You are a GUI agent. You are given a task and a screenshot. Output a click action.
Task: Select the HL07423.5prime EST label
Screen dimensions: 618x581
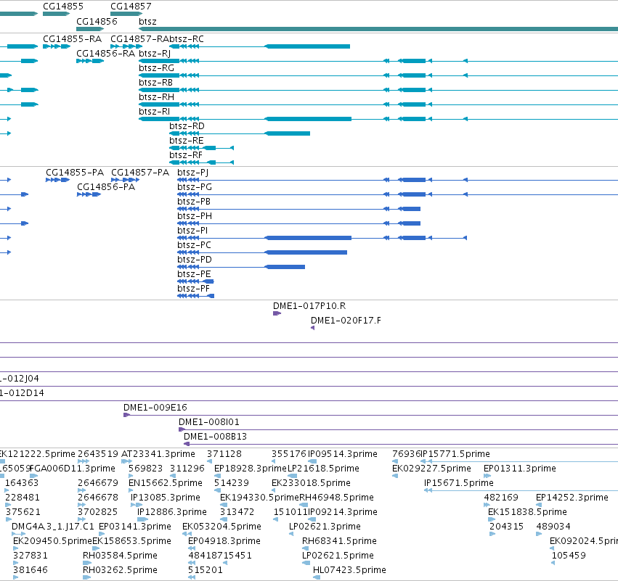point(349,570)
